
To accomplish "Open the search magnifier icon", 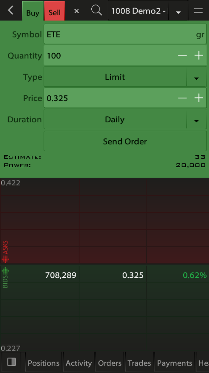I will 96,10.
